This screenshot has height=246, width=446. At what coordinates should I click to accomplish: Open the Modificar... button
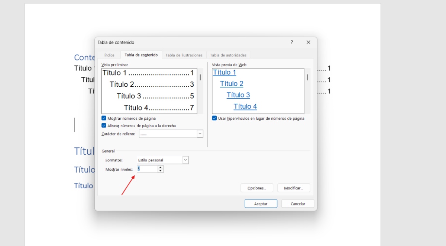coord(294,188)
